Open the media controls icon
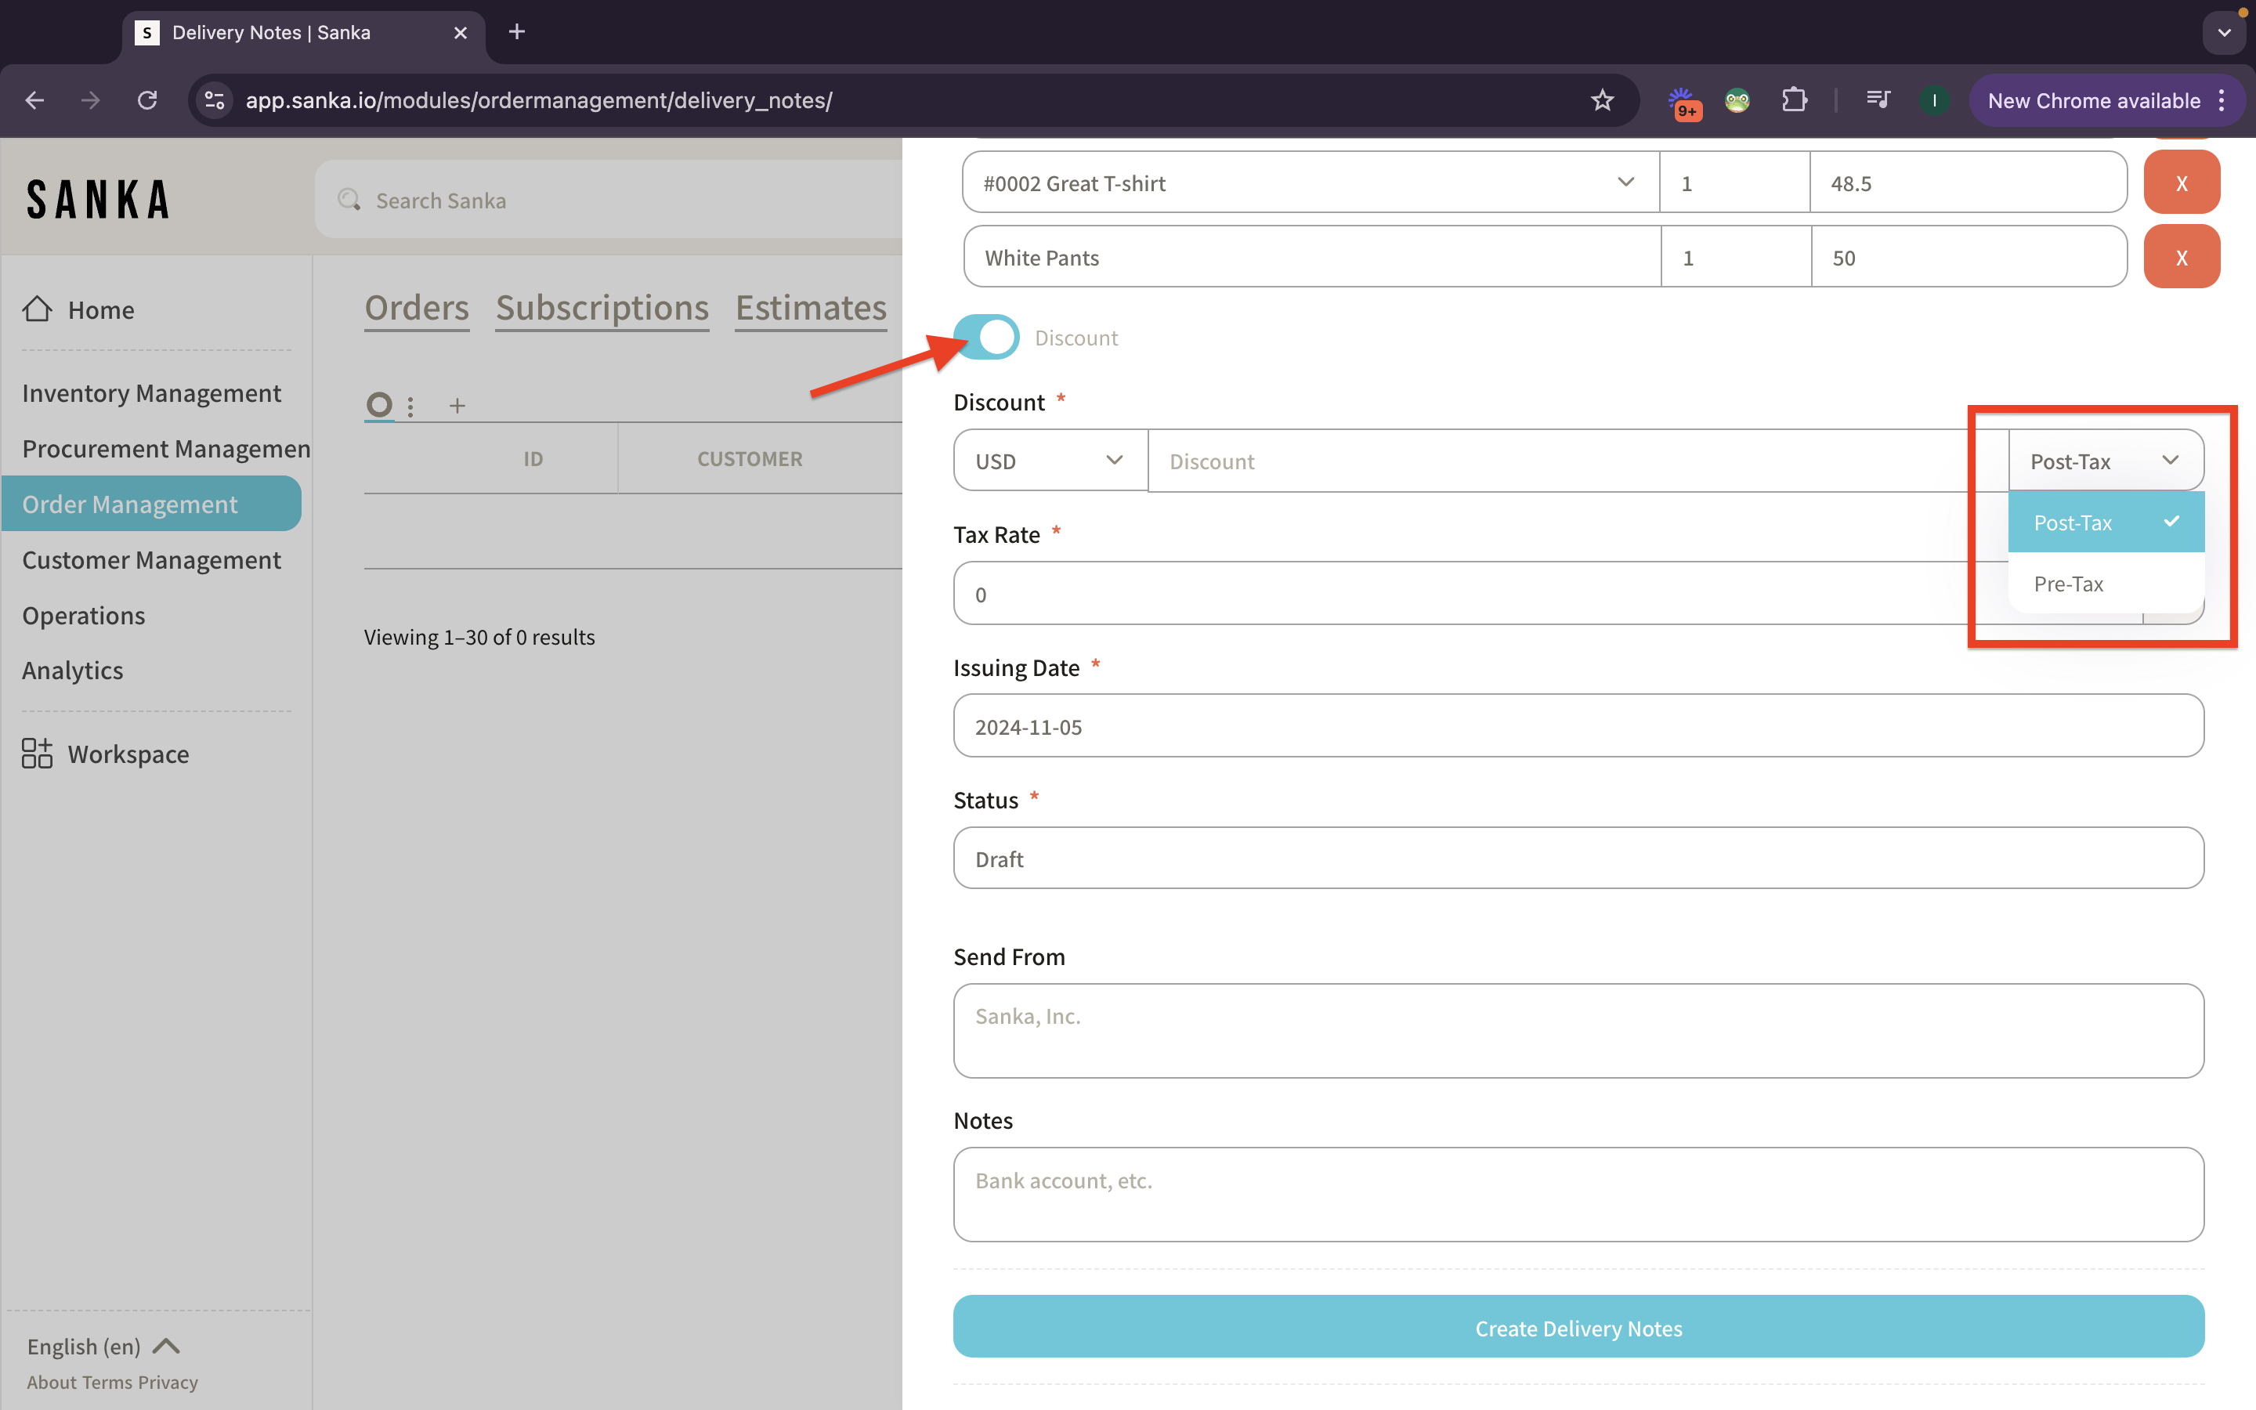 (x=1878, y=99)
